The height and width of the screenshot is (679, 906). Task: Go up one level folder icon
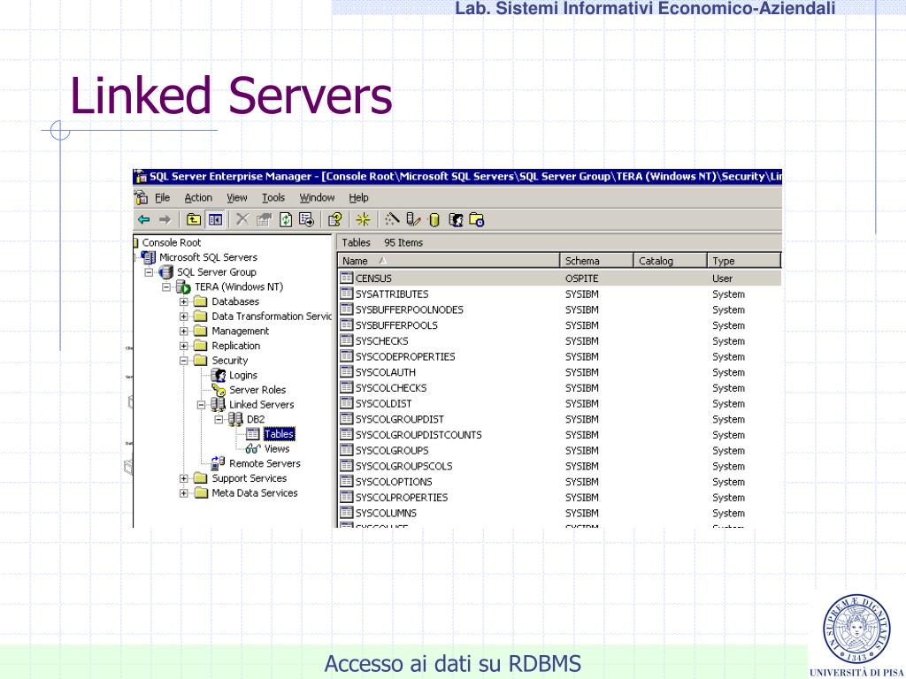[194, 220]
